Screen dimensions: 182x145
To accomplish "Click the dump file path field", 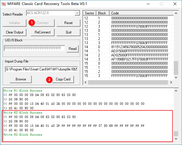I will pos(41,70).
